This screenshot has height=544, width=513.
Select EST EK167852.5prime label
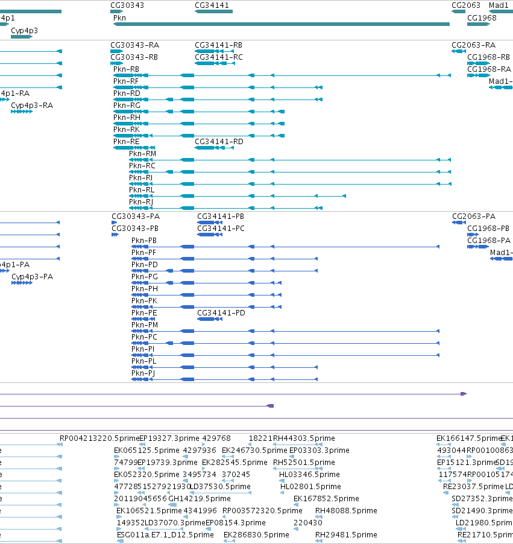326,499
